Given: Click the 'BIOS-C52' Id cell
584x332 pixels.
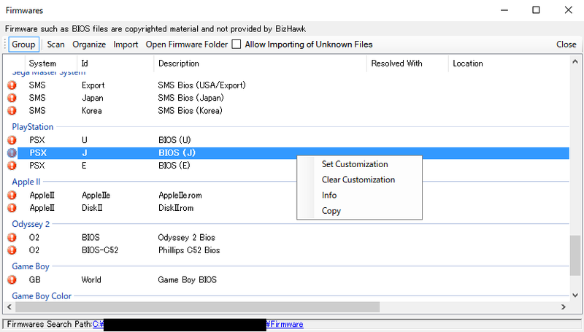Looking at the screenshot, I should [100, 250].
